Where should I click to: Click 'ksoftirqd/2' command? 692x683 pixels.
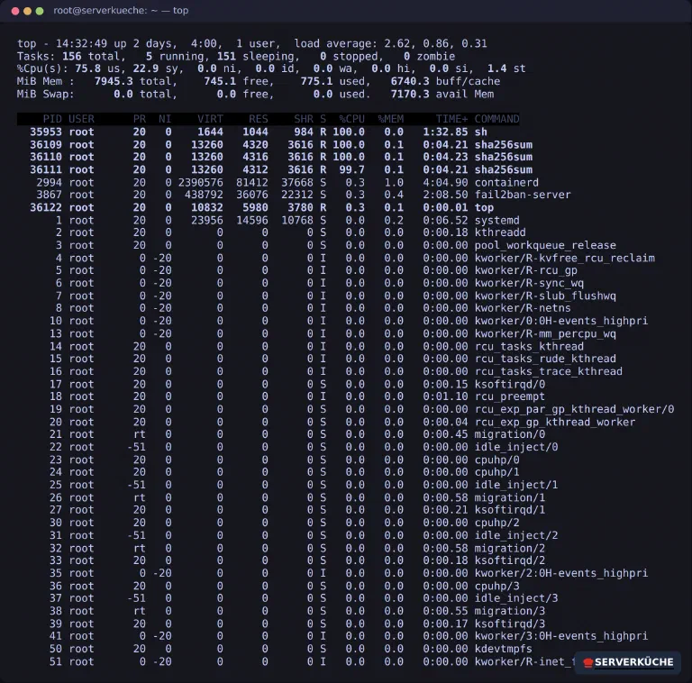tap(510, 560)
